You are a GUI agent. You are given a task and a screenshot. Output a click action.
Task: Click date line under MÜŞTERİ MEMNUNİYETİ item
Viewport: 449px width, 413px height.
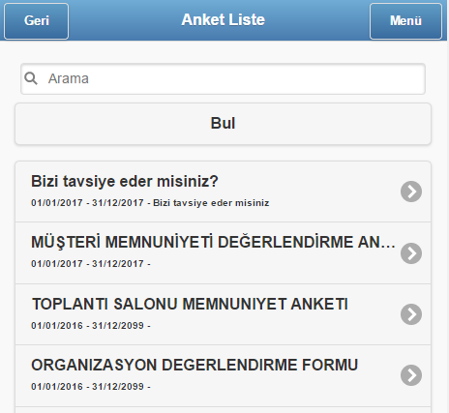tap(91, 264)
